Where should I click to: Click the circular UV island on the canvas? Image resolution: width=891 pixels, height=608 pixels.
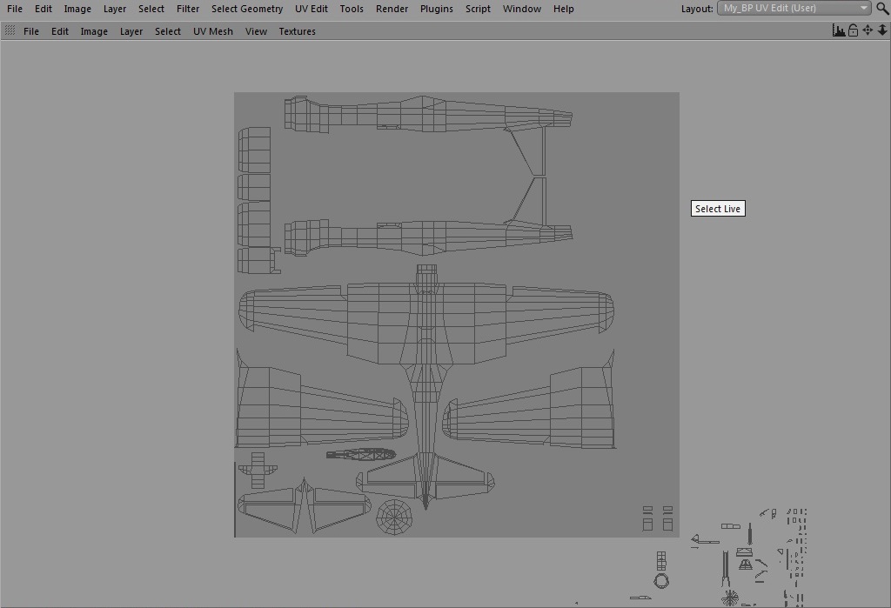pos(394,516)
